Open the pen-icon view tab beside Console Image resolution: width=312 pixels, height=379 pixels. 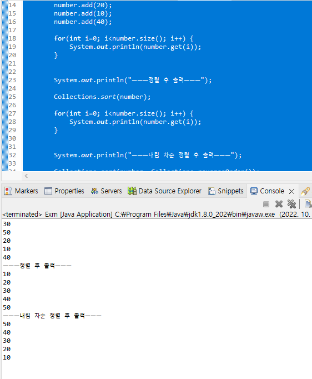[305, 191]
